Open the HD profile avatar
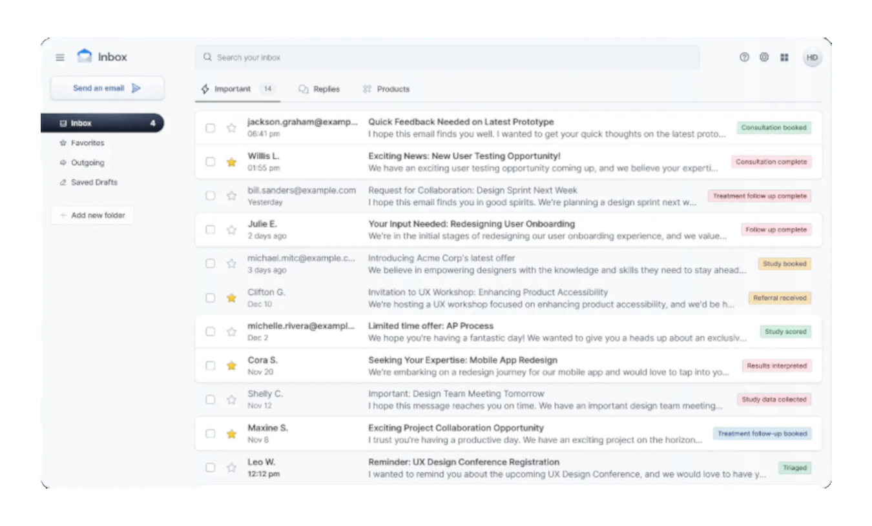The width and height of the screenshot is (872, 526). click(813, 57)
